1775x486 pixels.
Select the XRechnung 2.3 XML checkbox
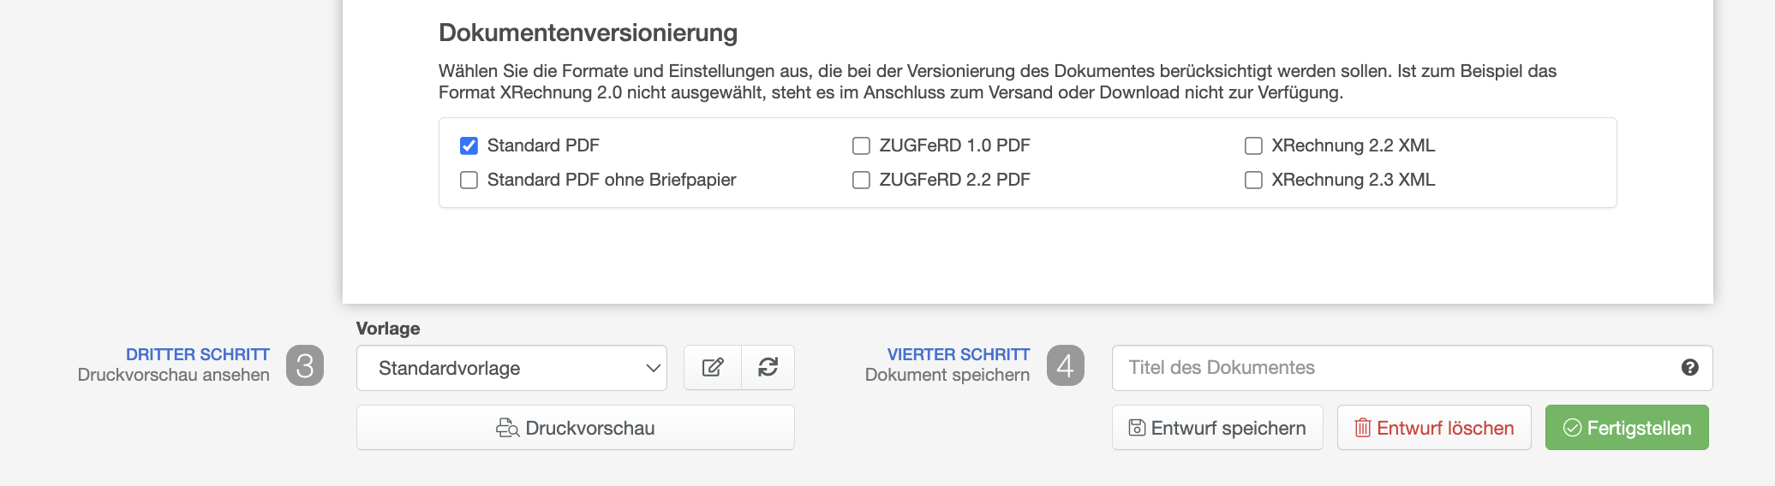[1253, 180]
